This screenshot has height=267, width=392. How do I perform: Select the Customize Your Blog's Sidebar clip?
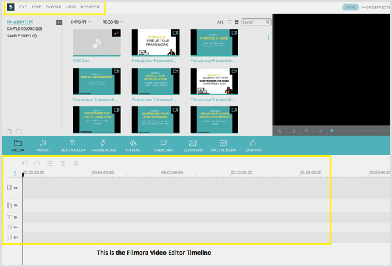coord(155,120)
